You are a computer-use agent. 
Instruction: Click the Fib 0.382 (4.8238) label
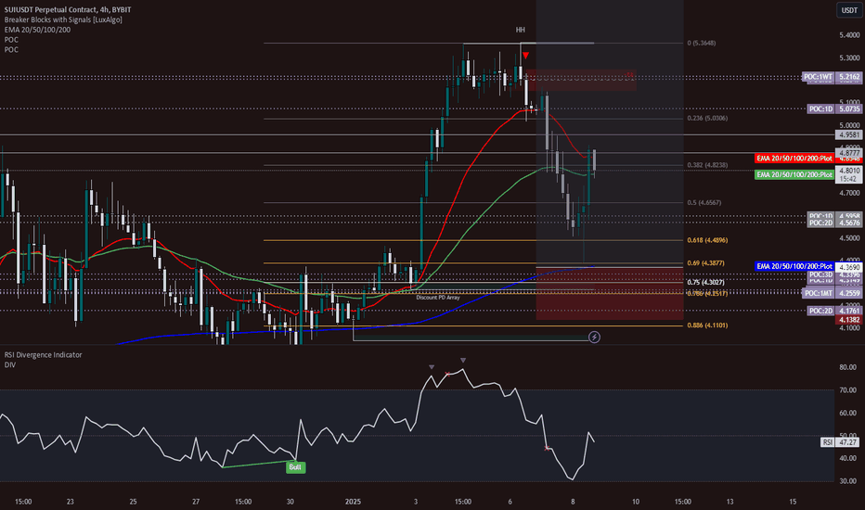(x=707, y=165)
